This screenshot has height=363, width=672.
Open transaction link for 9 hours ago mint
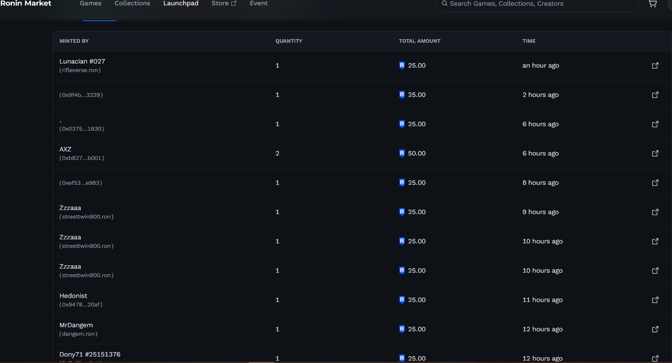coord(655,212)
